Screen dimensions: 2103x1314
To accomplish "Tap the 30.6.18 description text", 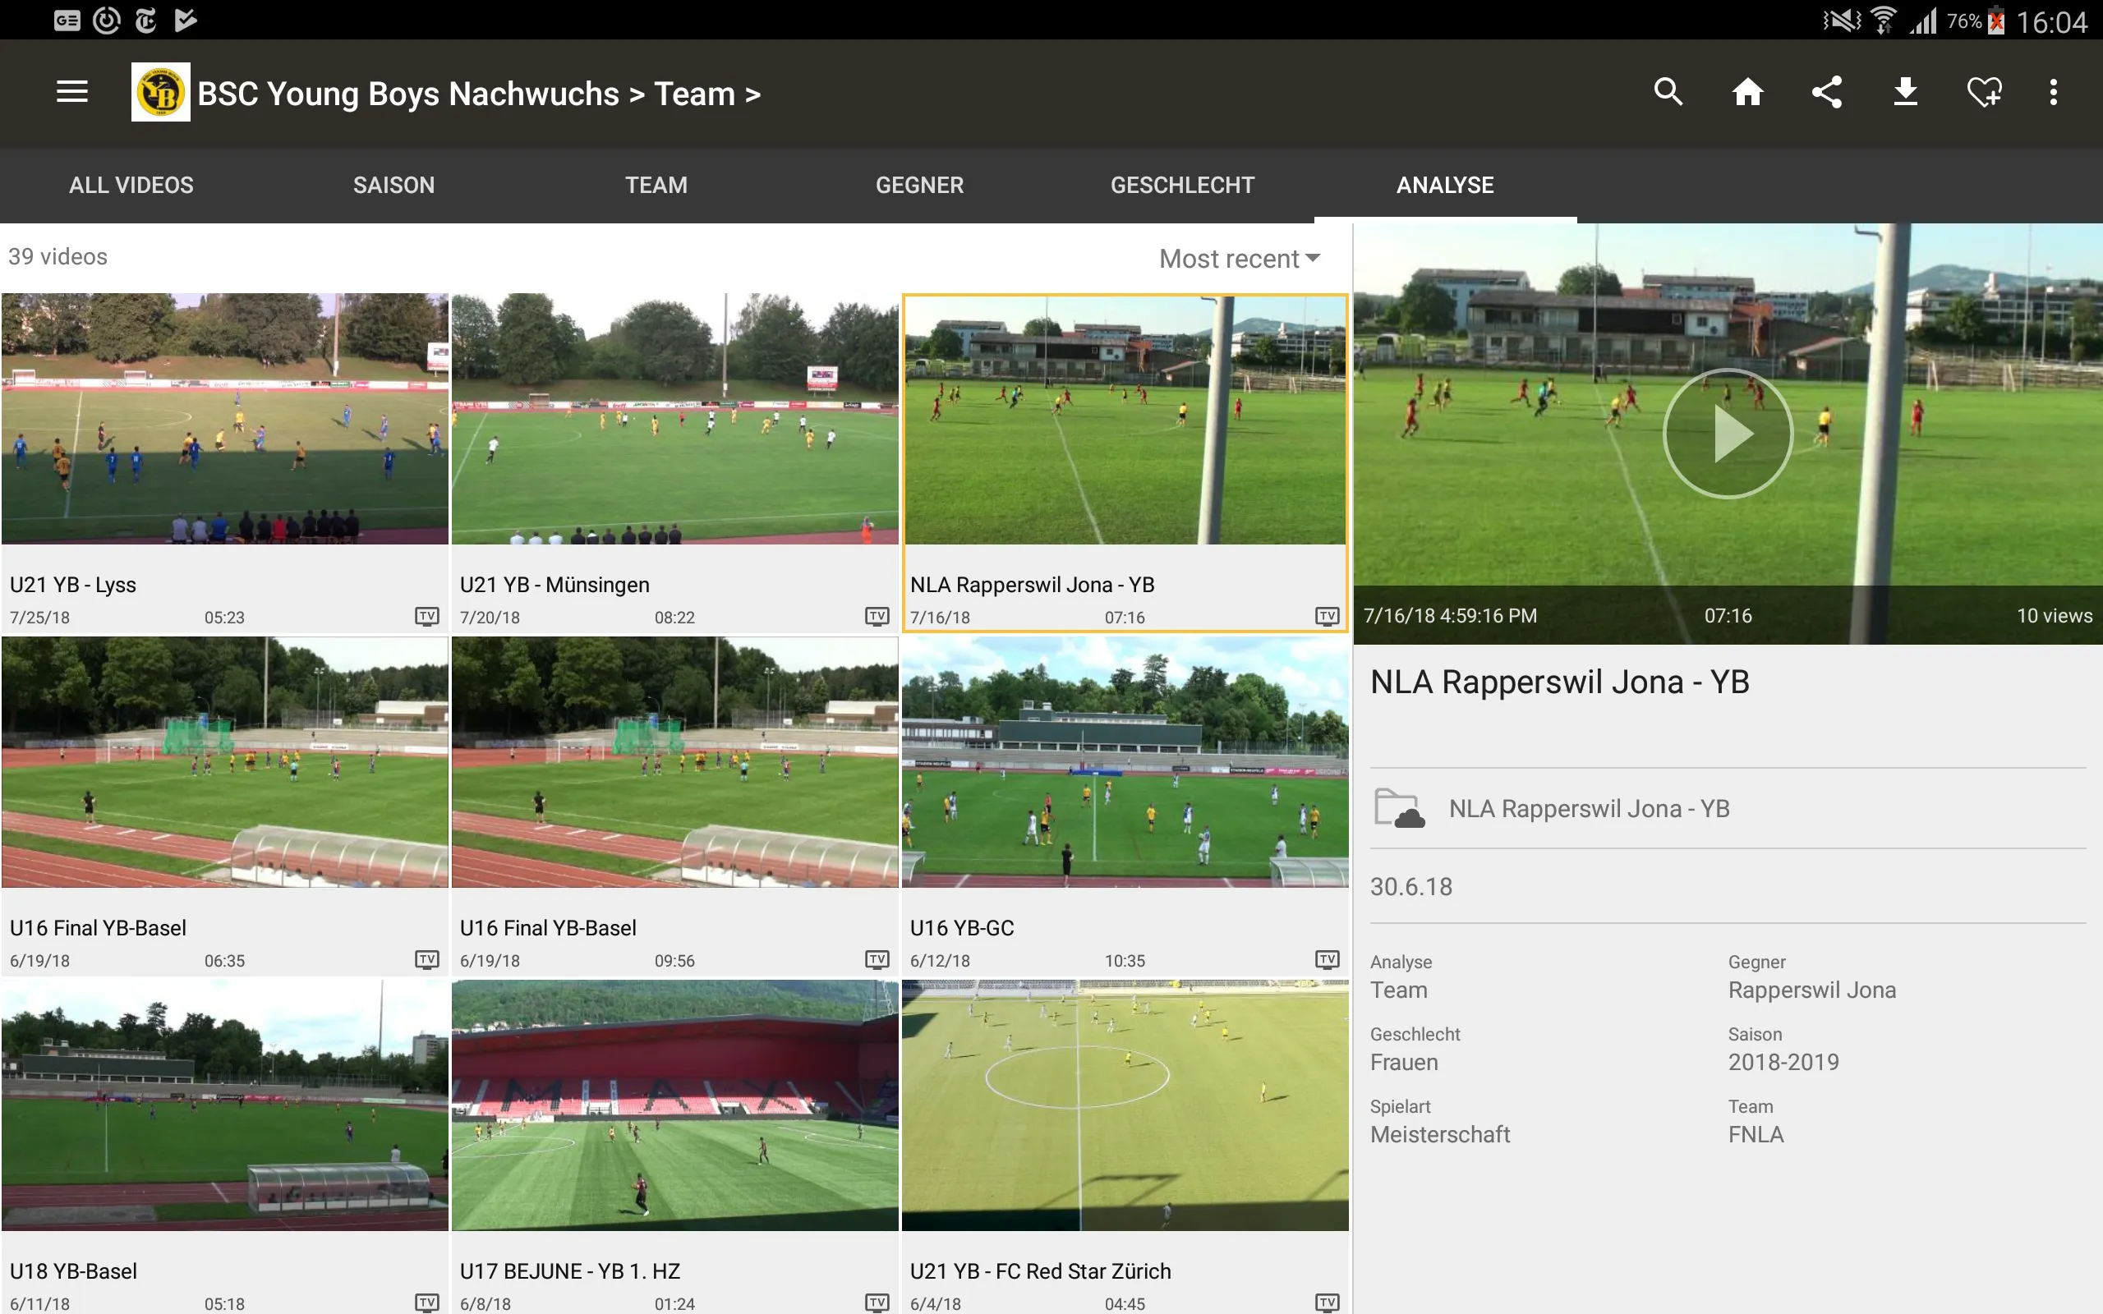I will tap(1411, 886).
